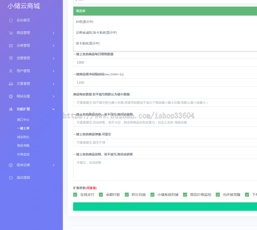Disable the 积分兑换 option
Viewport: 257px width, 230px height.
[x=127, y=194]
